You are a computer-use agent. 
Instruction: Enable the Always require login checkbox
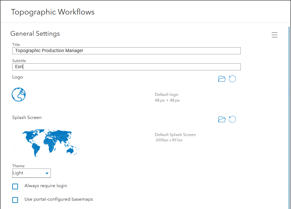[x=15, y=186]
